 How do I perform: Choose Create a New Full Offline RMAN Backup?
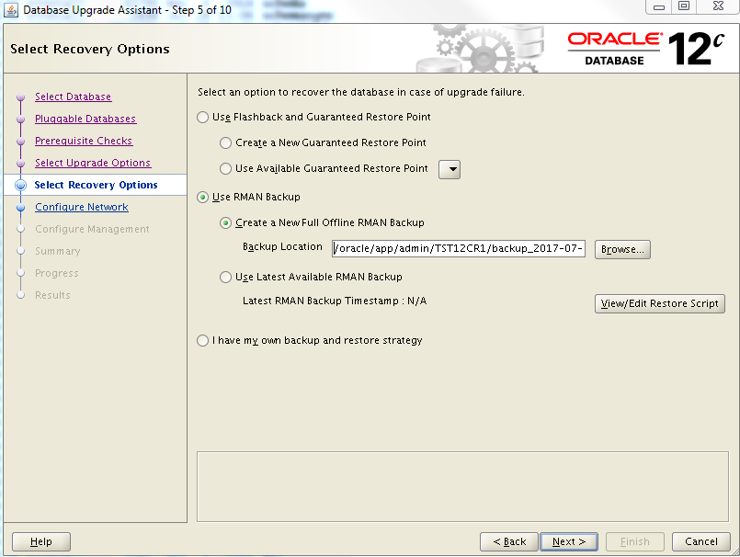226,223
